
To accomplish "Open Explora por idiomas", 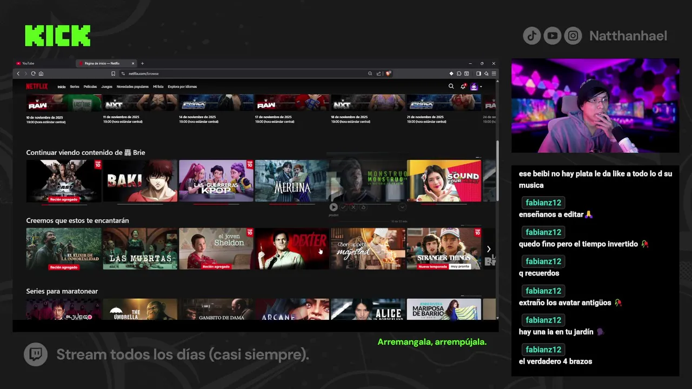I will (x=182, y=86).
